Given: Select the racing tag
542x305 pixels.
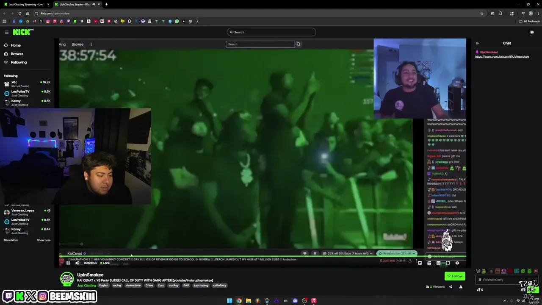Looking at the screenshot, I should pos(117,286).
